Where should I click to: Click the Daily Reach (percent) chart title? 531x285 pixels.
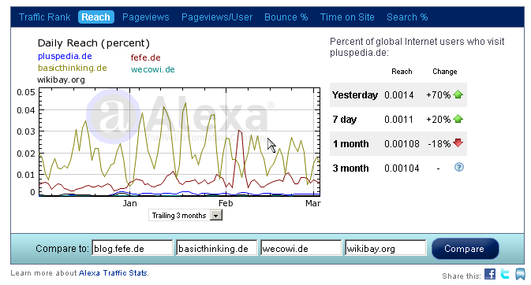point(93,43)
